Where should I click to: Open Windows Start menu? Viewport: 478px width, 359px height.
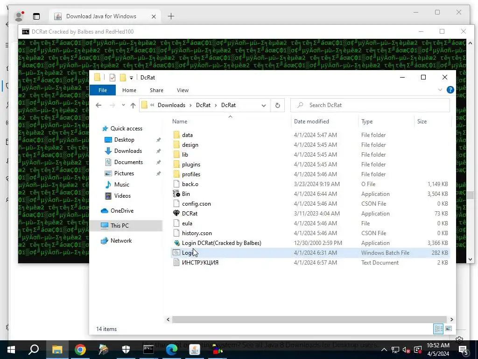point(11,350)
